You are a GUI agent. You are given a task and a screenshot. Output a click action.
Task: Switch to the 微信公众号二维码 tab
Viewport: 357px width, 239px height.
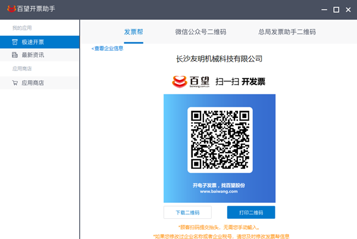201,32
